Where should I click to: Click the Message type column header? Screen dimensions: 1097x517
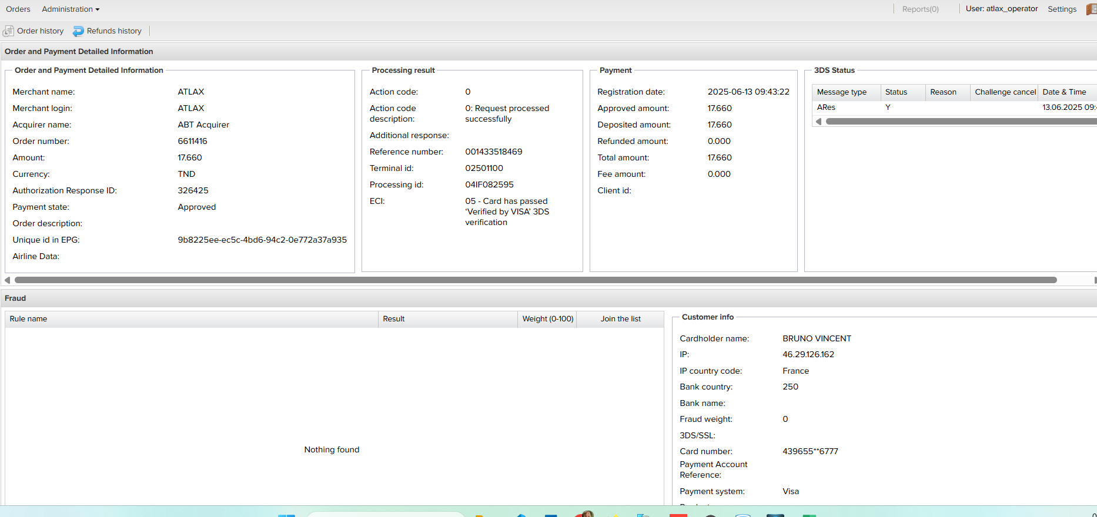coord(841,92)
